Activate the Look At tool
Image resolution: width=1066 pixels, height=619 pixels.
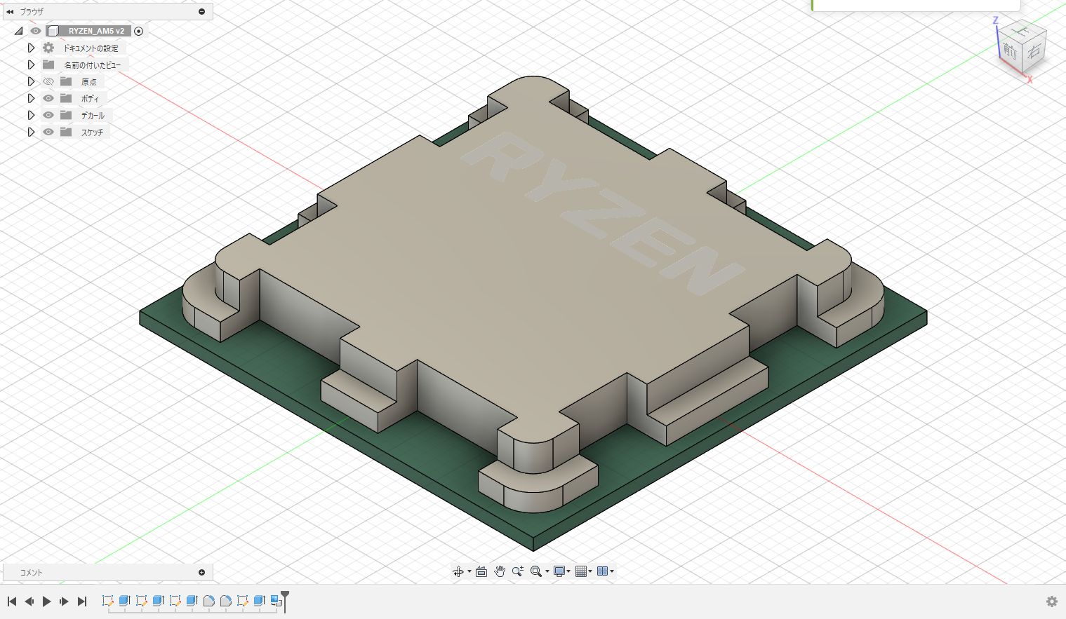point(481,571)
